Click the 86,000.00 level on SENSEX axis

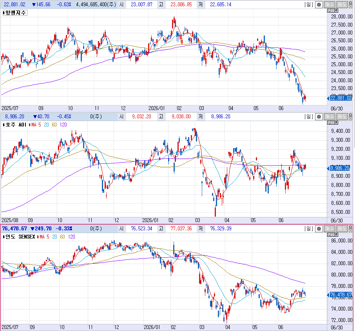(x=342, y=241)
